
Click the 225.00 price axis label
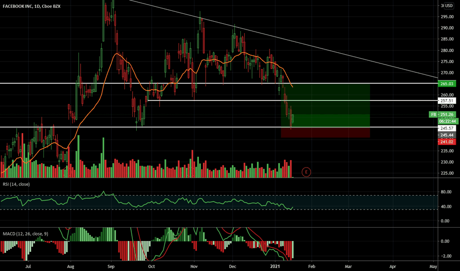tap(447, 173)
